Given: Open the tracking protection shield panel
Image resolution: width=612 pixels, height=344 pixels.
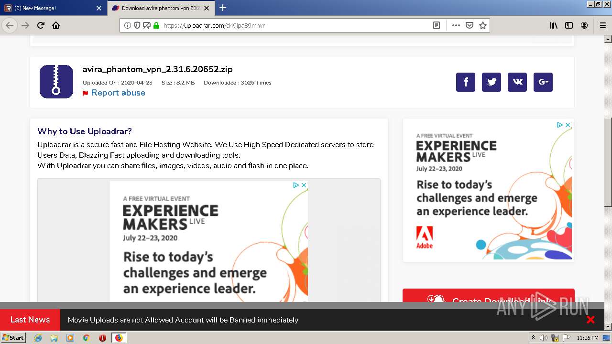Looking at the screenshot, I should tap(137, 25).
